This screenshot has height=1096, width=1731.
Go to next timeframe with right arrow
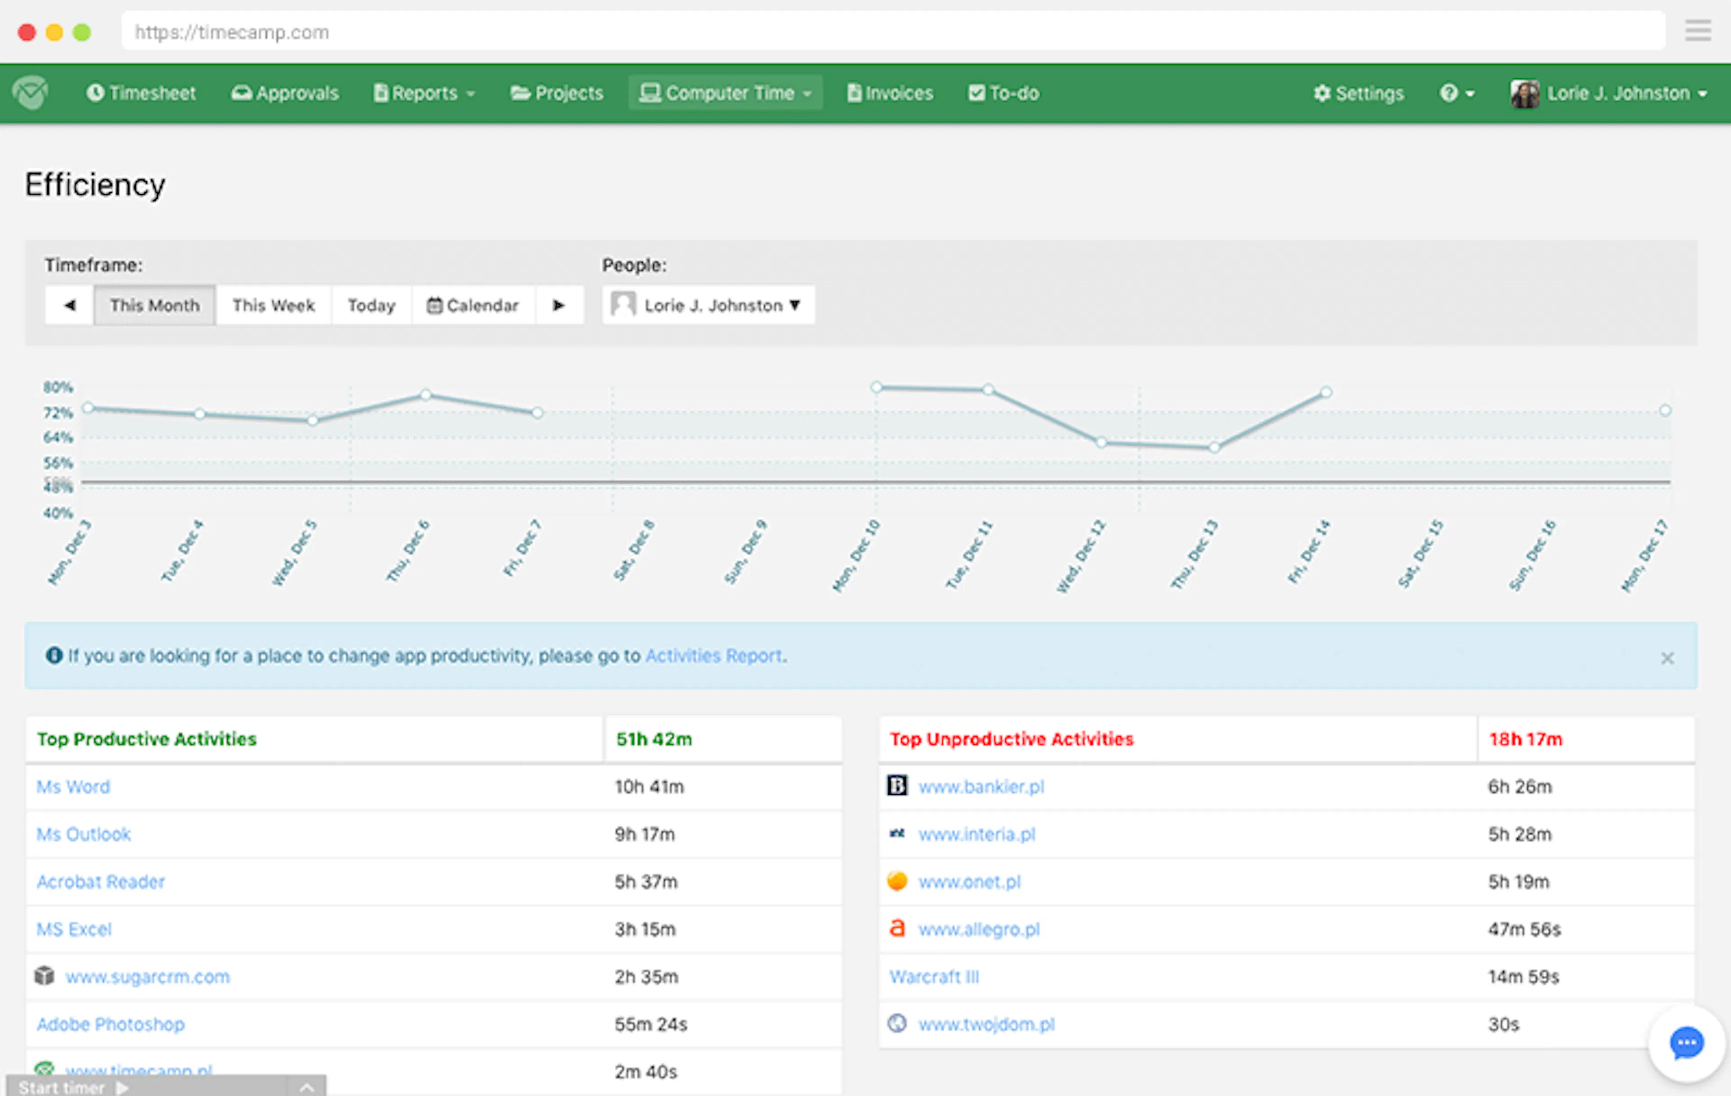point(559,305)
